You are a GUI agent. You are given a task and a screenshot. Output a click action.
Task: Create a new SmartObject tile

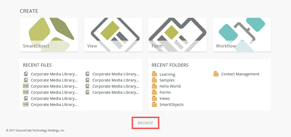(49, 34)
